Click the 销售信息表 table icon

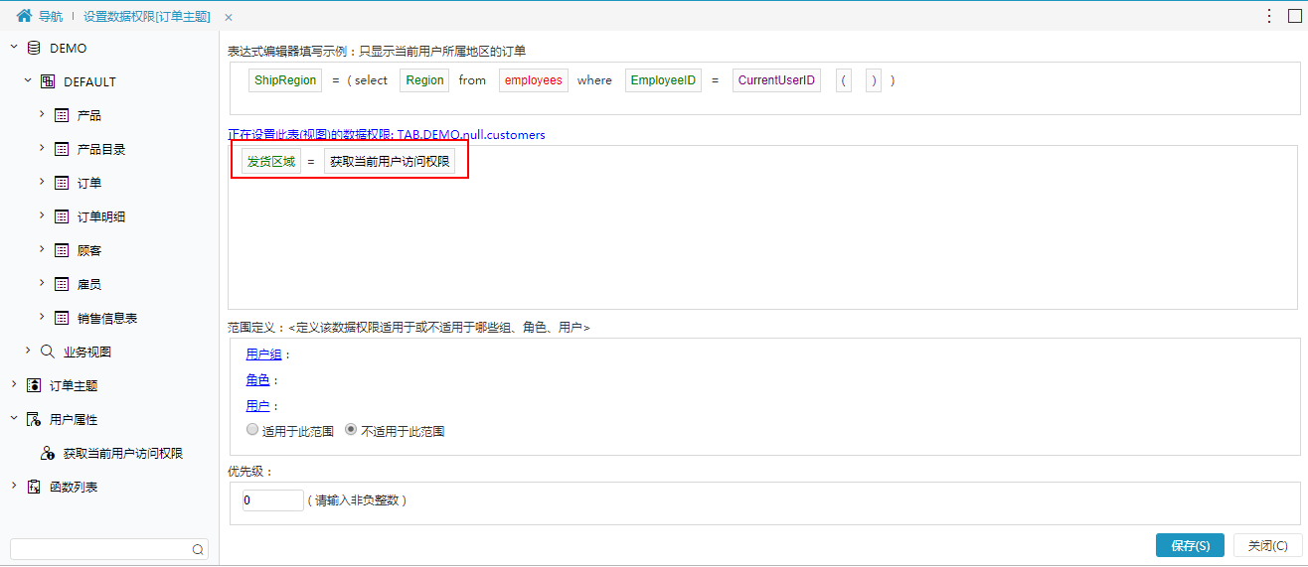pos(62,318)
